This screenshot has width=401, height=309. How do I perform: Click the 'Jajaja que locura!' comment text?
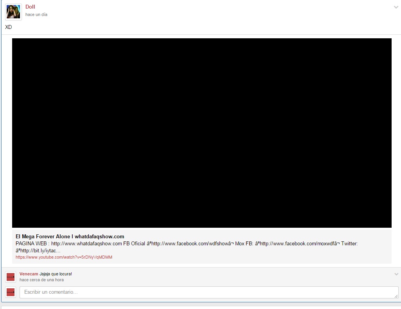click(x=56, y=274)
